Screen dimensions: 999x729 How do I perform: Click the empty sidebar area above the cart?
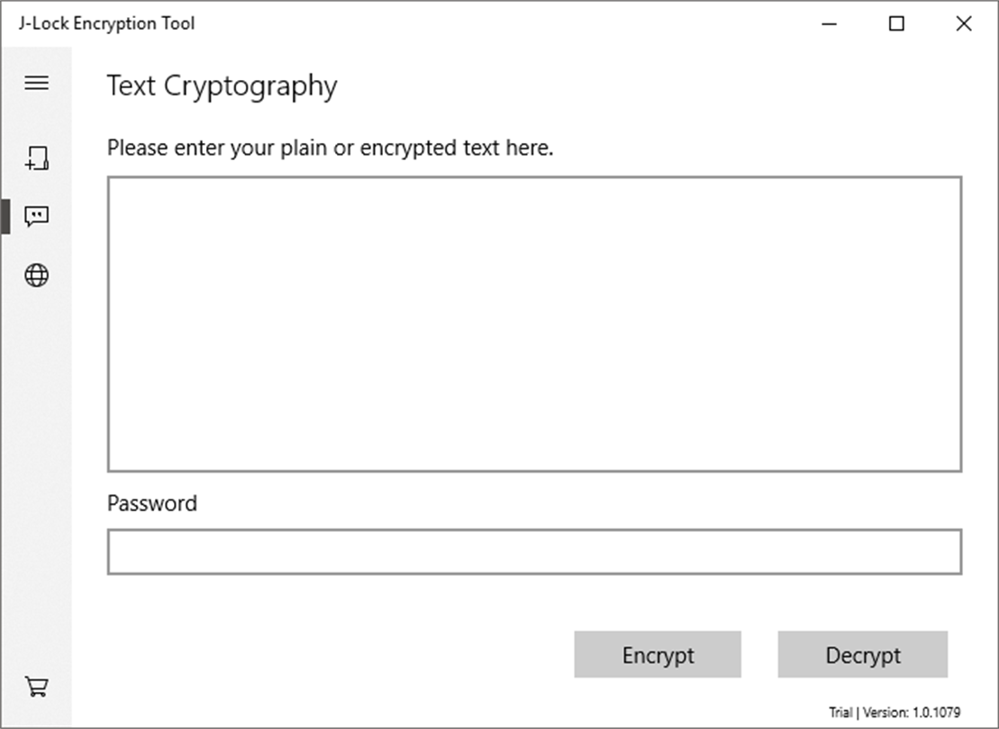pyautogui.click(x=36, y=477)
